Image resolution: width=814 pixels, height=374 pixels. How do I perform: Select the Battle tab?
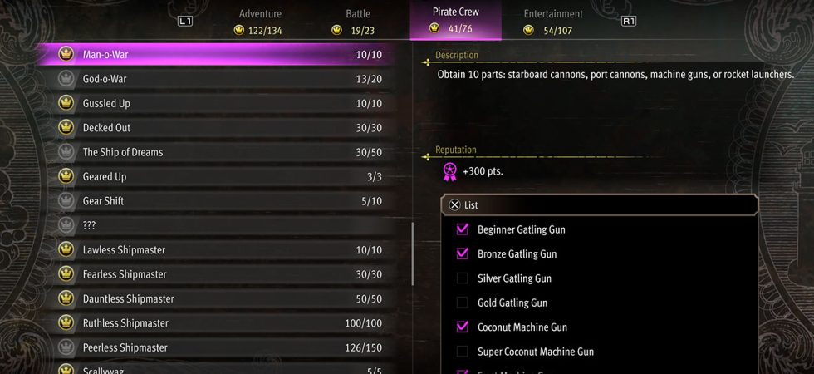tap(358, 21)
